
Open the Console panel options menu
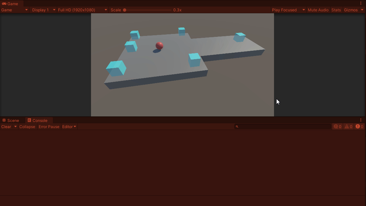(x=361, y=120)
